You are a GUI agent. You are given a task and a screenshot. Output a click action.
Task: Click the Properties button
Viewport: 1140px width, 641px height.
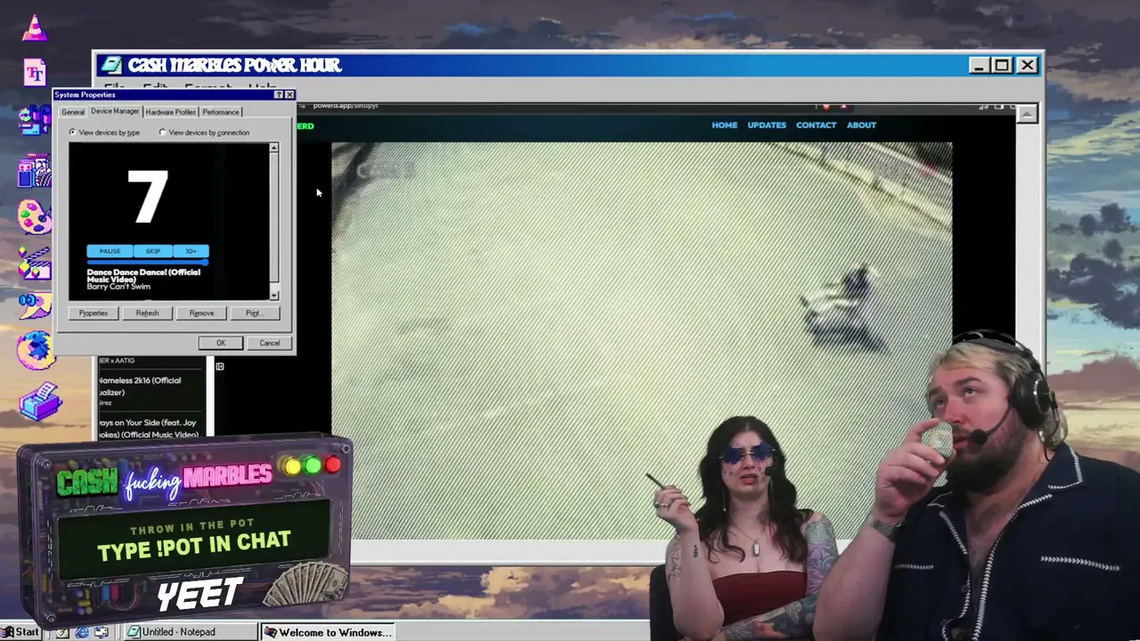tap(93, 313)
